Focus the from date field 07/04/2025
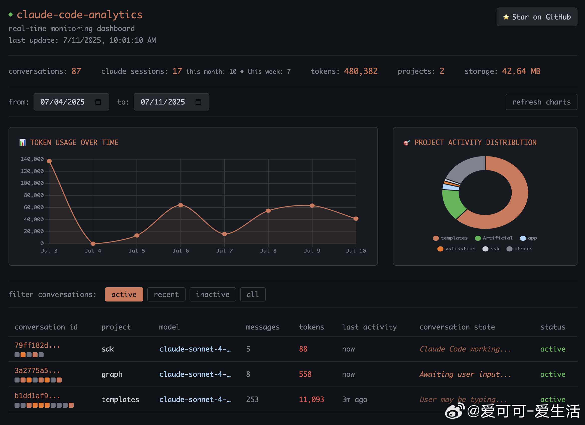 (x=71, y=102)
